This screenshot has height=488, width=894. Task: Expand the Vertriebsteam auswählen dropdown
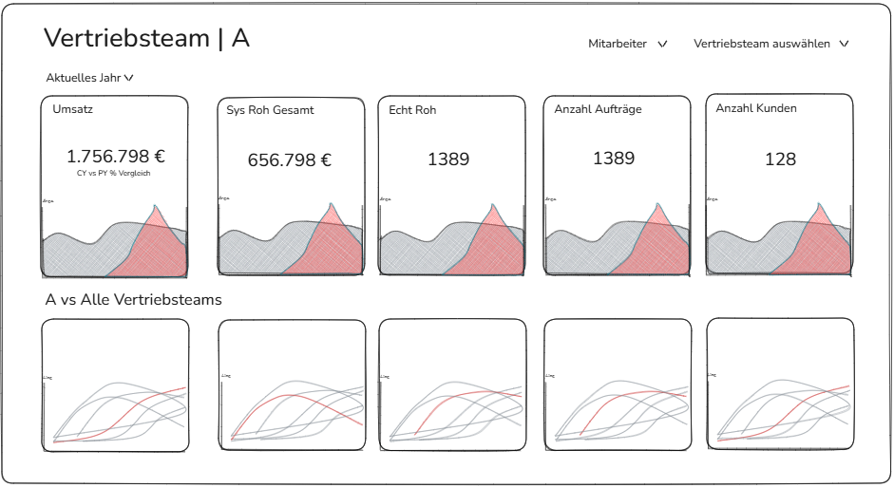tap(770, 44)
